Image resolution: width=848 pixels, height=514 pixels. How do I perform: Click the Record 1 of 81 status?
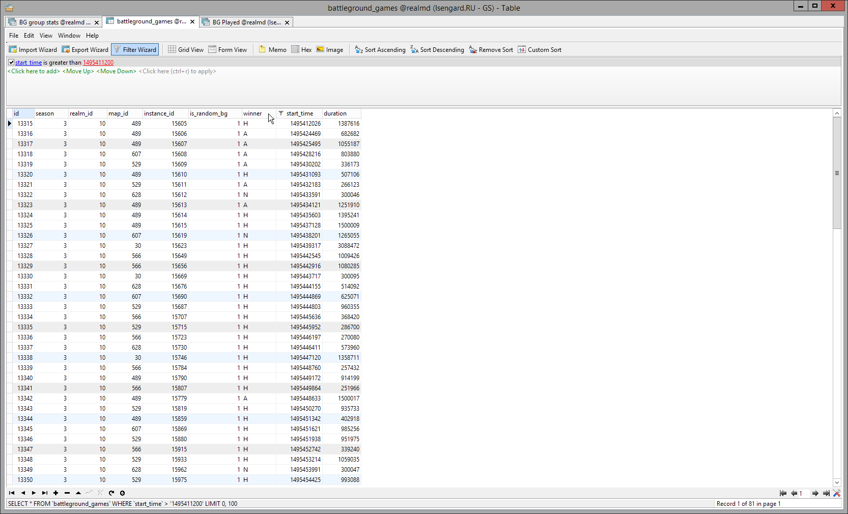click(748, 504)
